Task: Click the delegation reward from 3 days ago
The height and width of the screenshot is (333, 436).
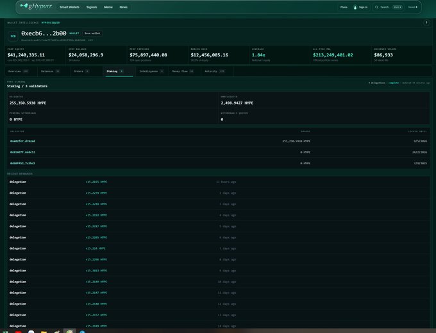Action: (x=218, y=204)
